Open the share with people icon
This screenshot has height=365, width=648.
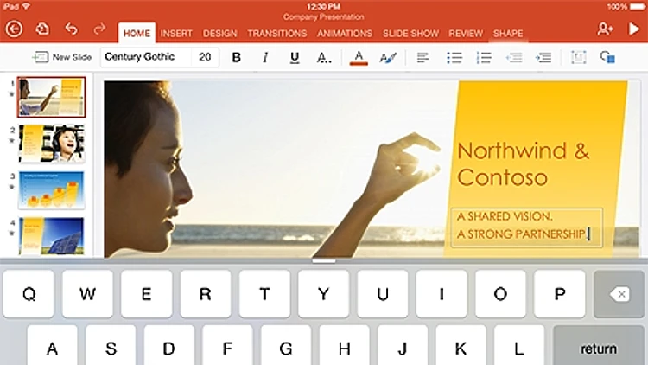605,29
